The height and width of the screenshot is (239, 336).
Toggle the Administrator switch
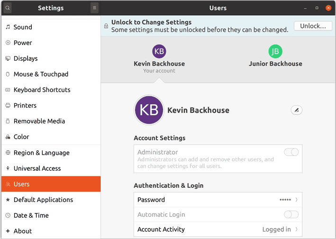[291, 152]
